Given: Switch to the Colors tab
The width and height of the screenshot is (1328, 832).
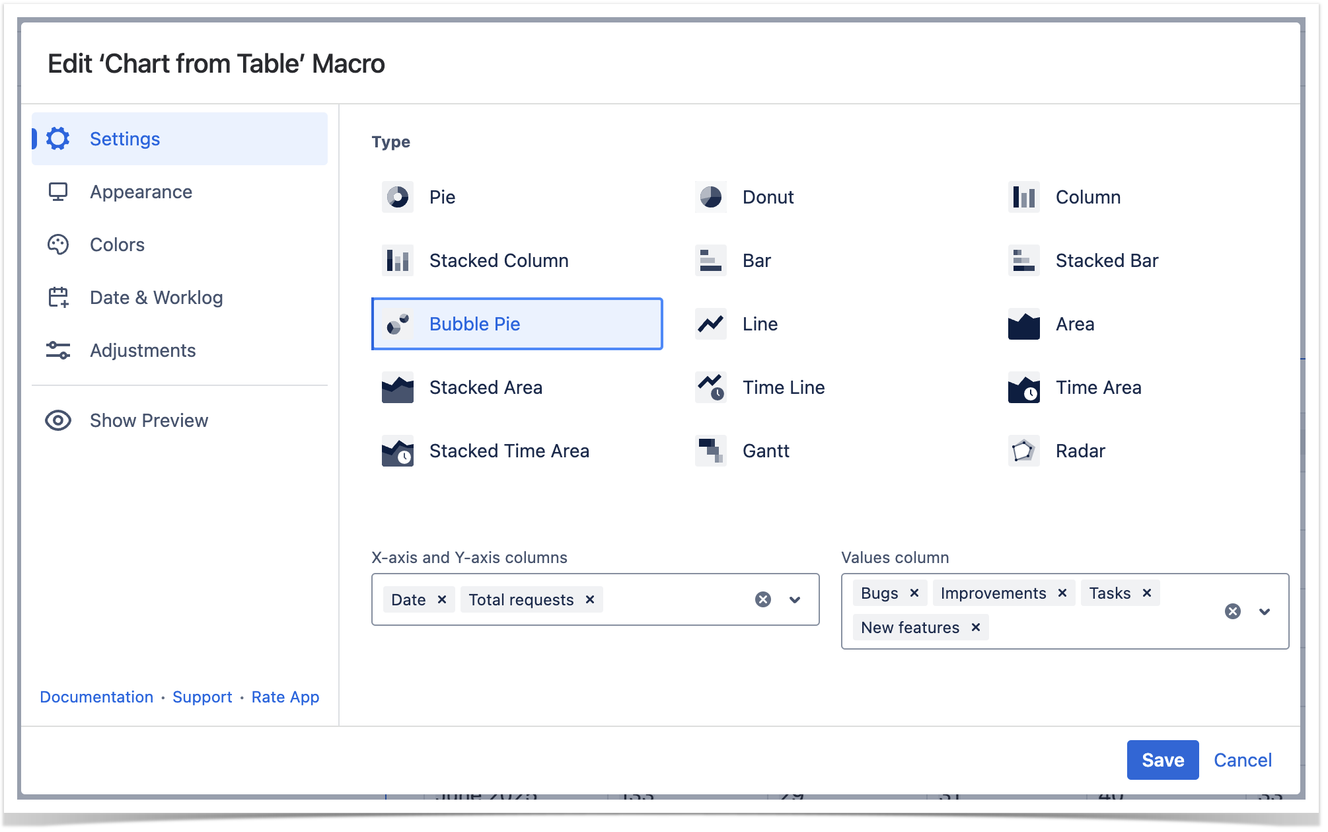Looking at the screenshot, I should [x=117, y=245].
